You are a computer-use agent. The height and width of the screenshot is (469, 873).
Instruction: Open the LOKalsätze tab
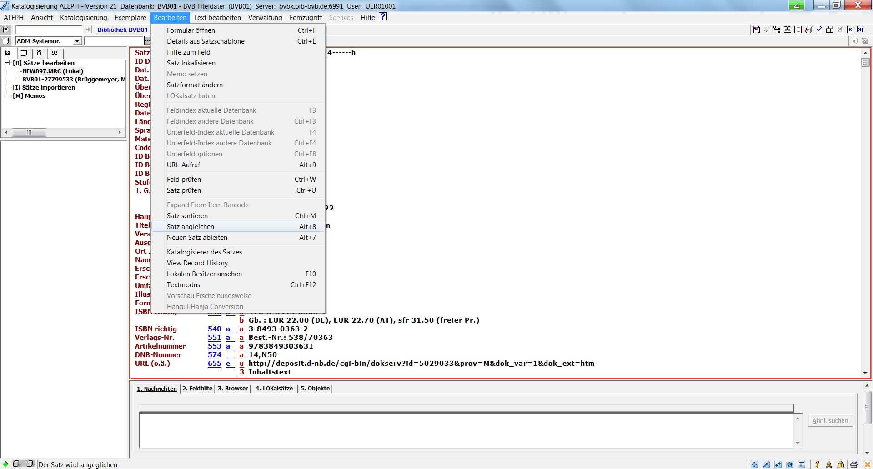(x=274, y=389)
